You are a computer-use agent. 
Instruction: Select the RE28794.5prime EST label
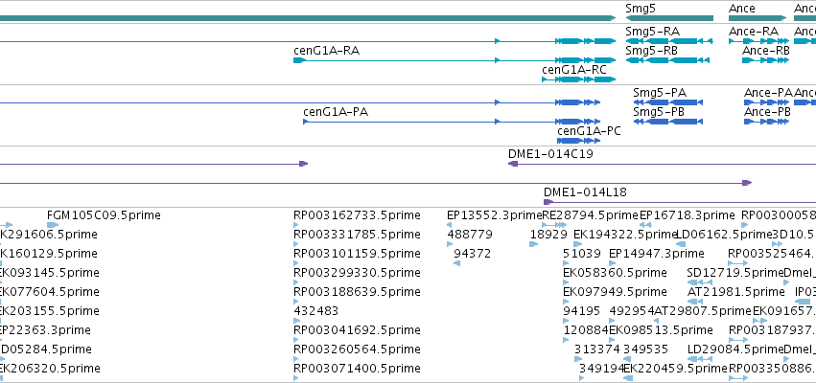tap(590, 215)
